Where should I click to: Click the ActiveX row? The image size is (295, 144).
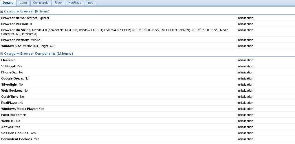click(x=148, y=127)
